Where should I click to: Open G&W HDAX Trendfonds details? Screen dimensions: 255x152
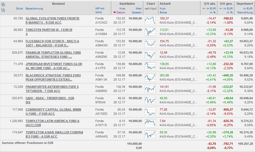click(x=50, y=100)
